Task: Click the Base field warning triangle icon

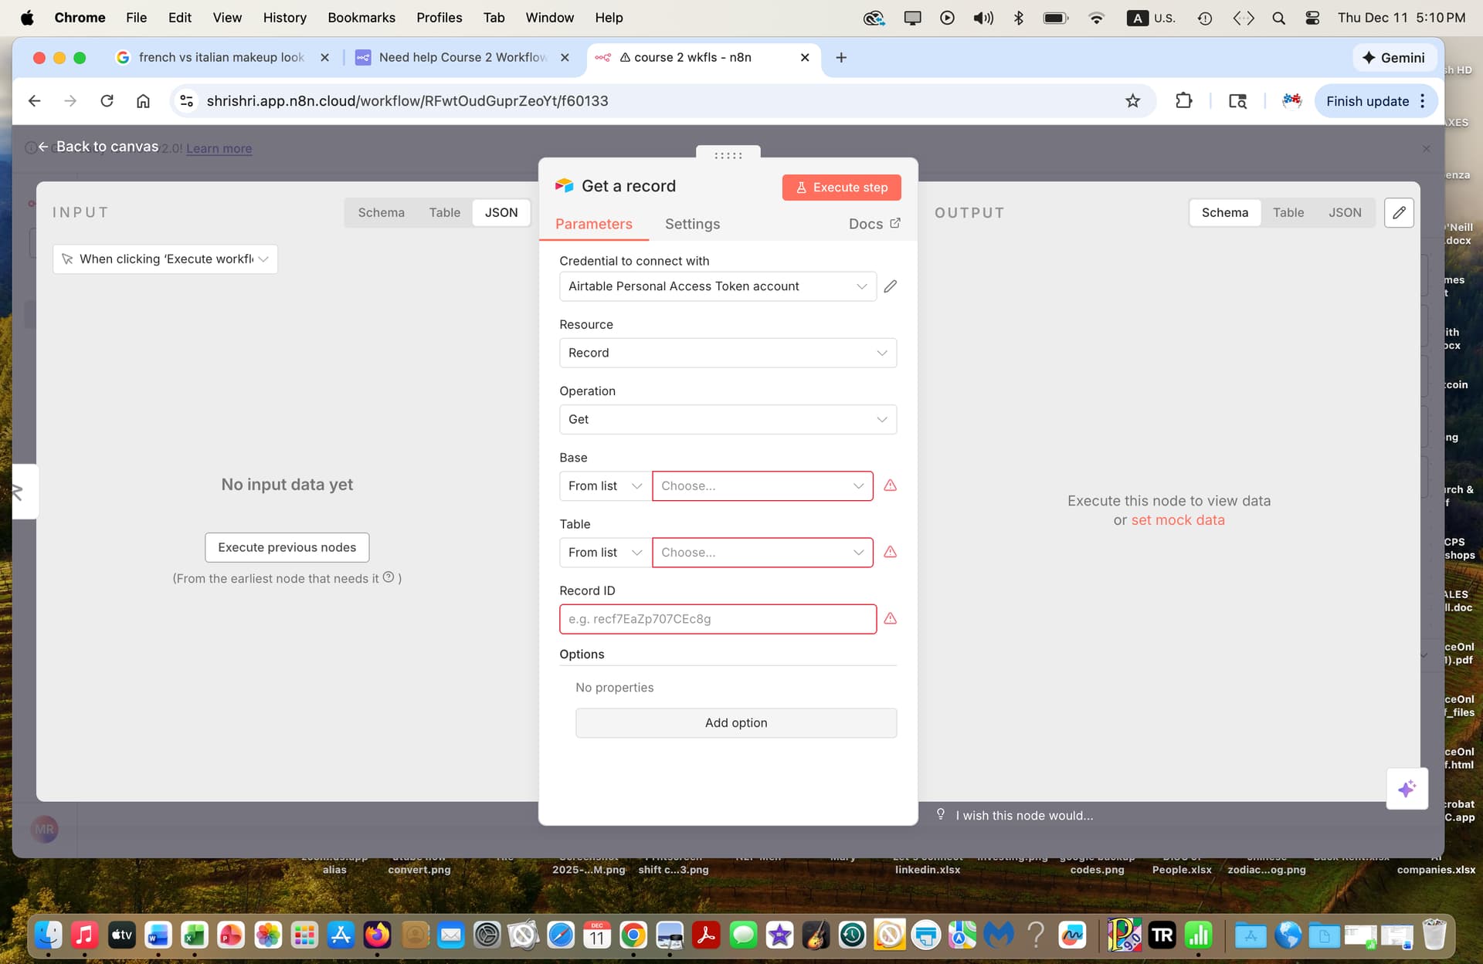Action: pyautogui.click(x=890, y=485)
